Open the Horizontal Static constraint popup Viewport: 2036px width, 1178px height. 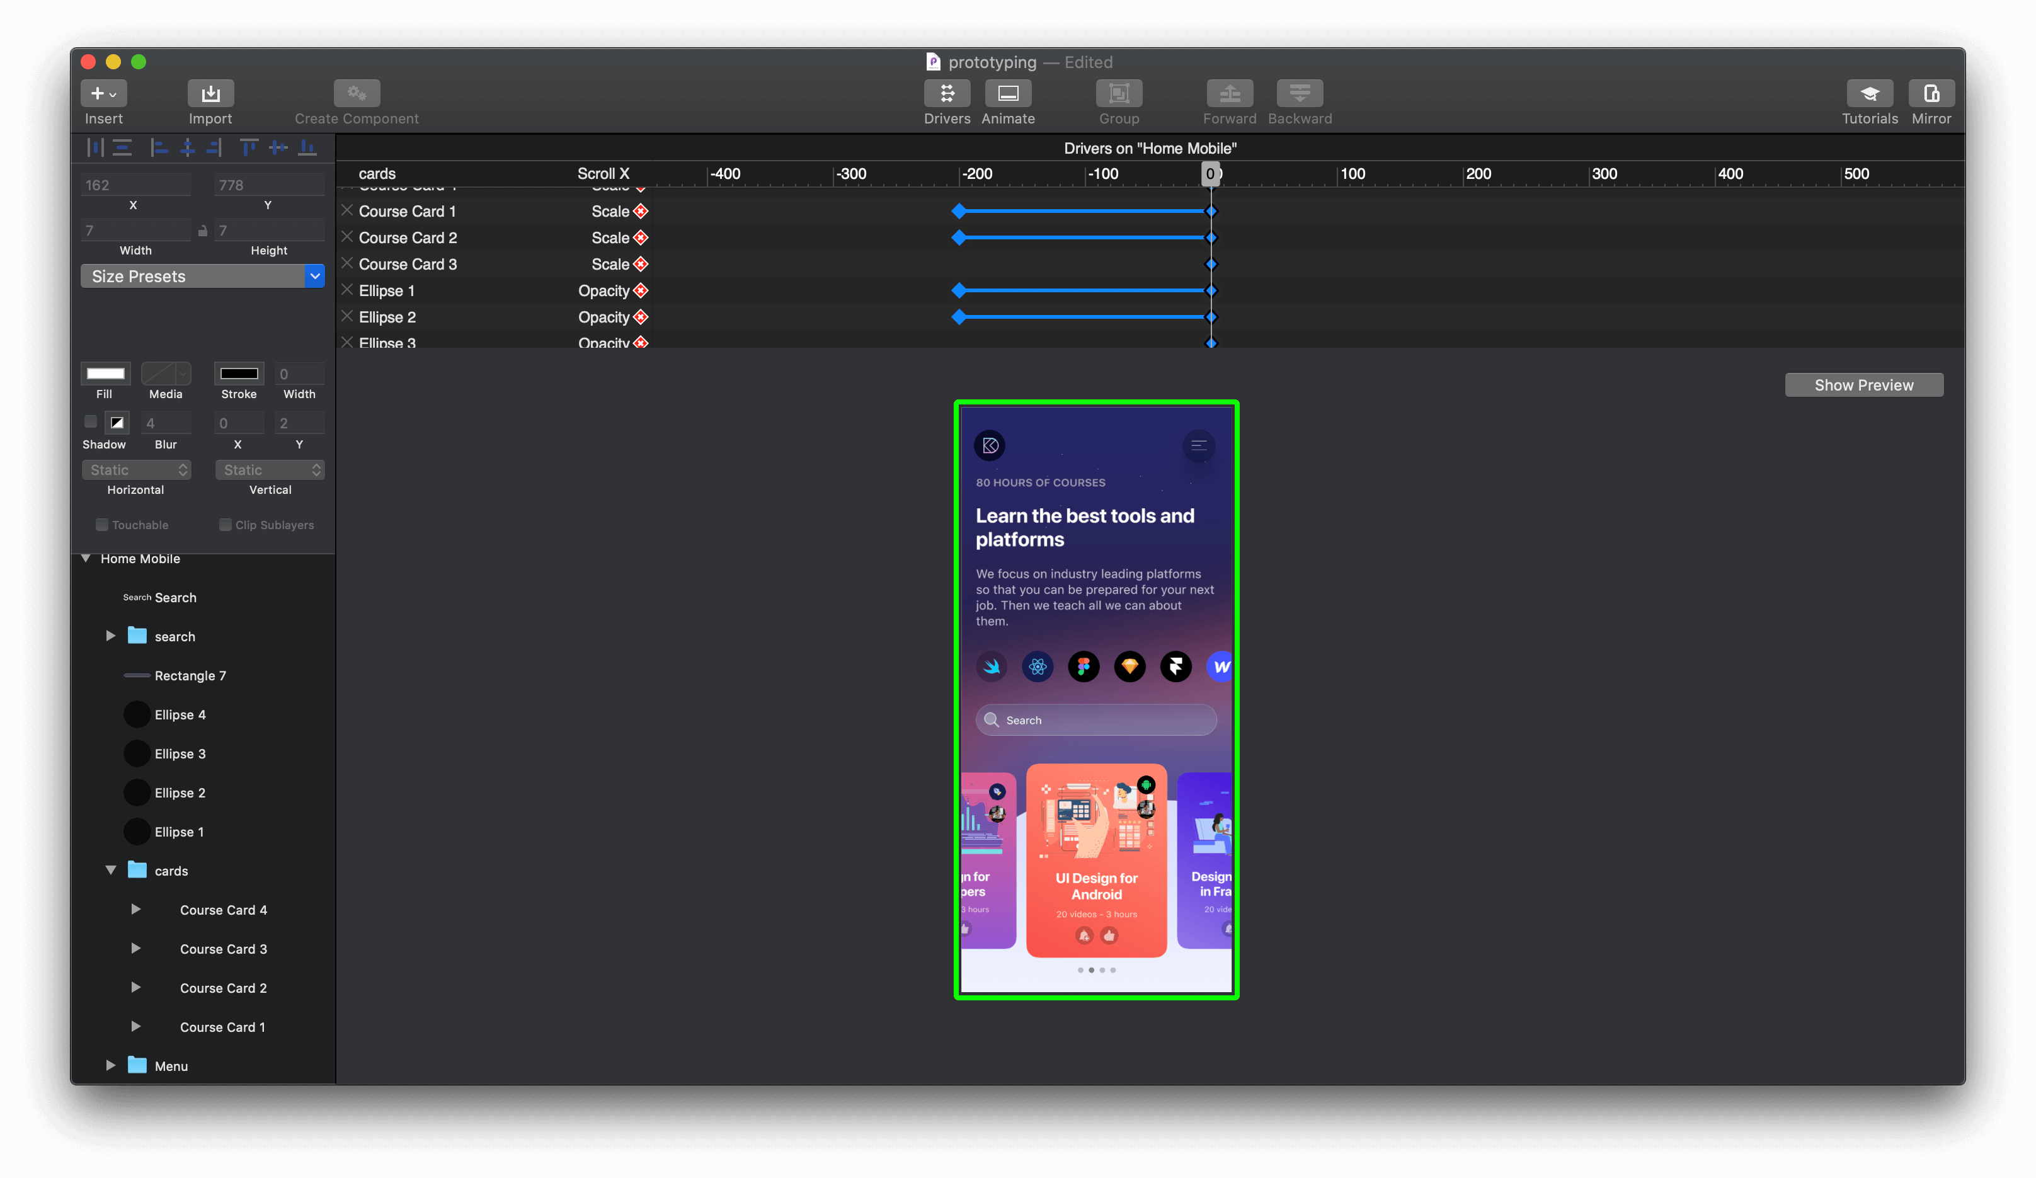click(x=135, y=470)
